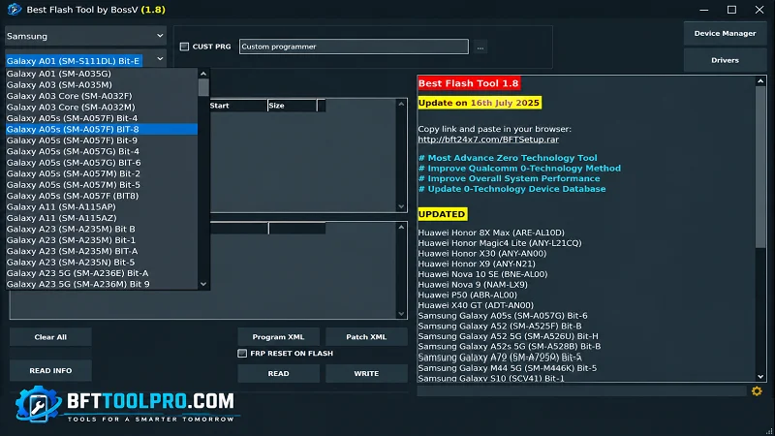Click the gear settings icon
Screen dimensions: 775x436
[757, 391]
